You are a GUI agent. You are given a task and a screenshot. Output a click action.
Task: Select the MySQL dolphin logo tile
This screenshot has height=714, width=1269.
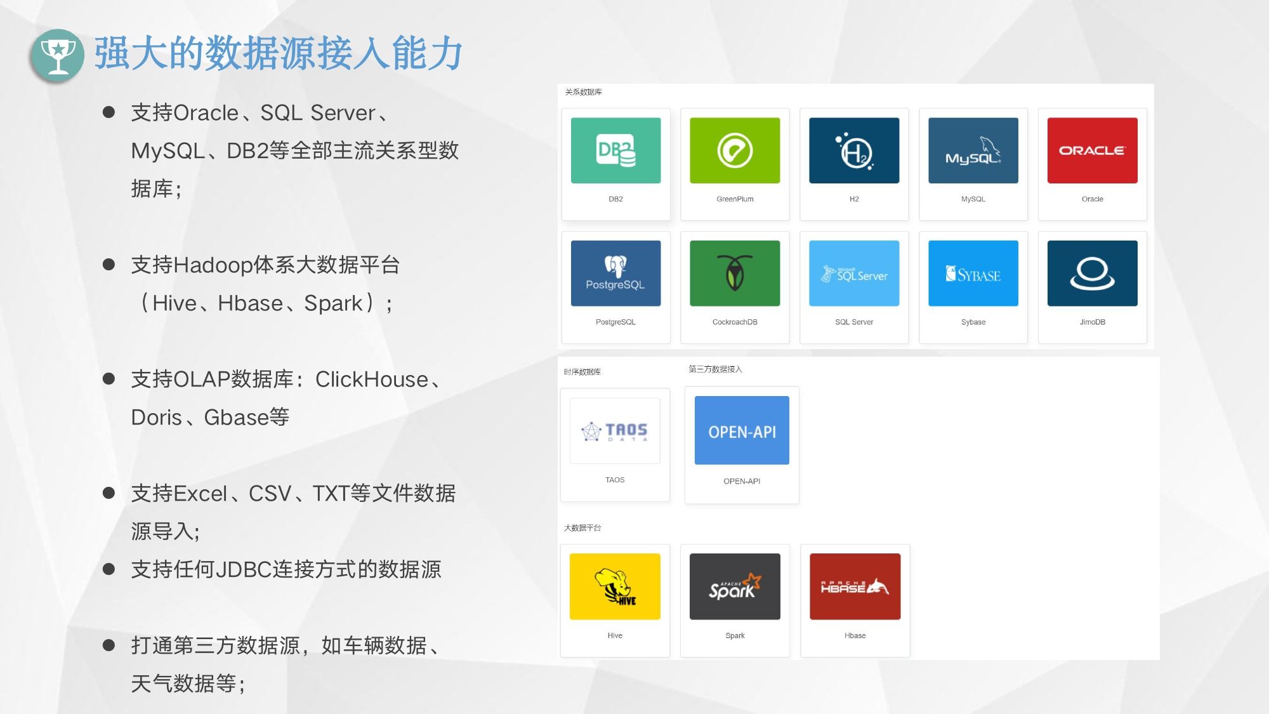pyautogui.click(x=973, y=151)
